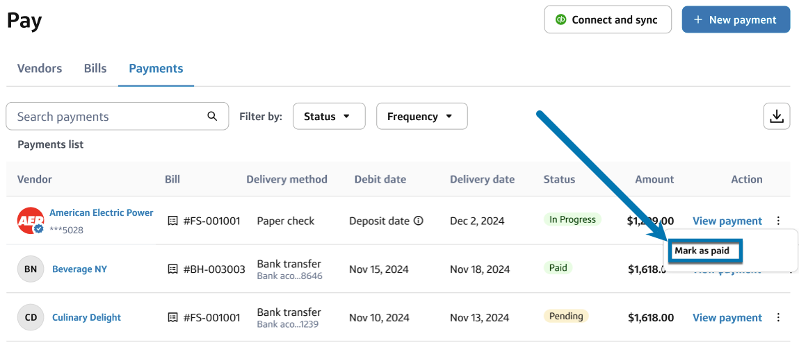Click the Deposit date info icon
This screenshot has height=345, width=799.
419,221
